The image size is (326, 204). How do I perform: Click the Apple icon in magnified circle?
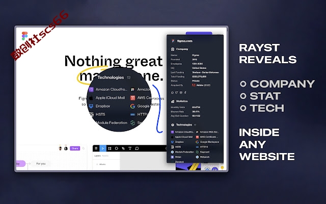[91, 98]
